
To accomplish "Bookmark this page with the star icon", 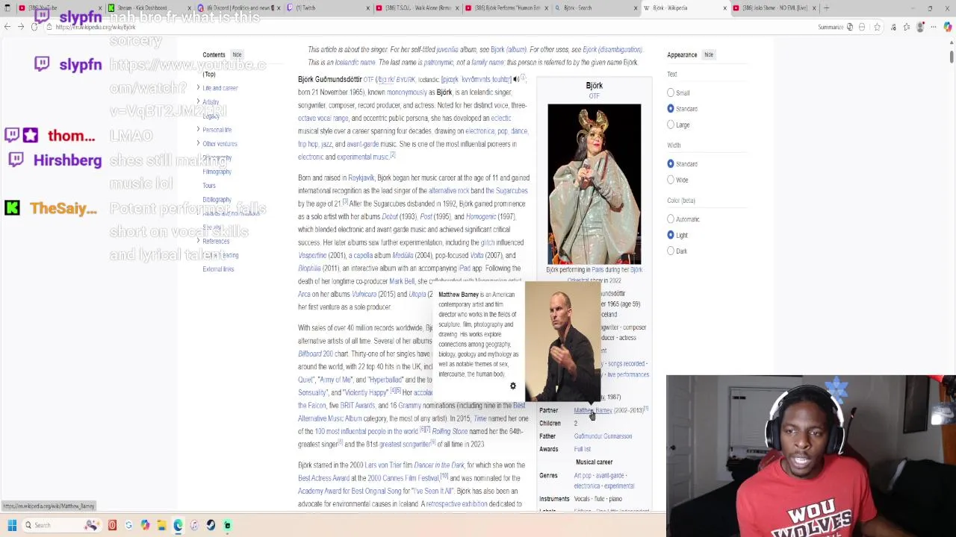I will [x=877, y=27].
